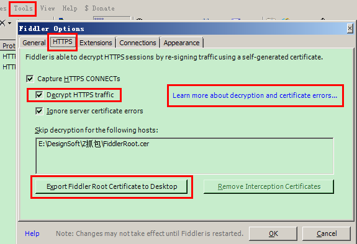This screenshot has height=244, width=357.
Task: Toggle Ignore server certificate errors checkbox
Action: 39,111
